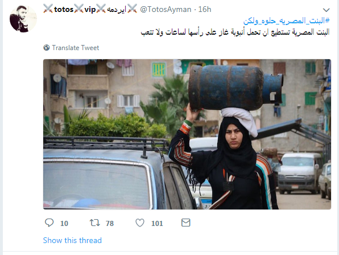Open the tweet options chevron dropdown
The height and width of the screenshot is (255, 339).
click(x=326, y=10)
